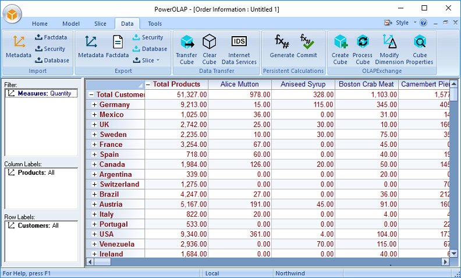Viewport: 461px width, 278px height.
Task: Expand the Canada row
Action: pos(94,164)
